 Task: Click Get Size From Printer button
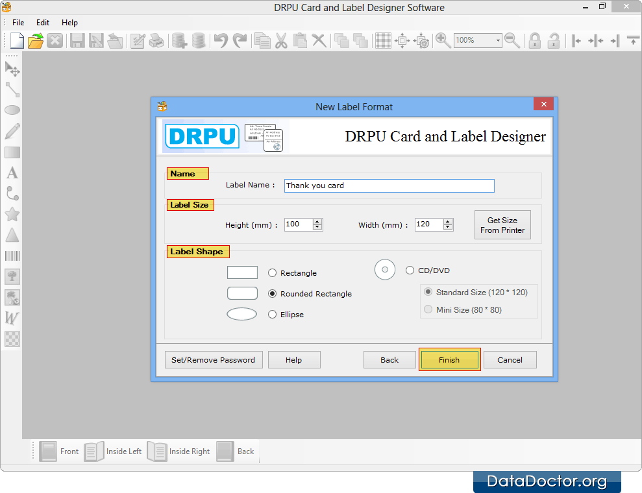pos(502,224)
